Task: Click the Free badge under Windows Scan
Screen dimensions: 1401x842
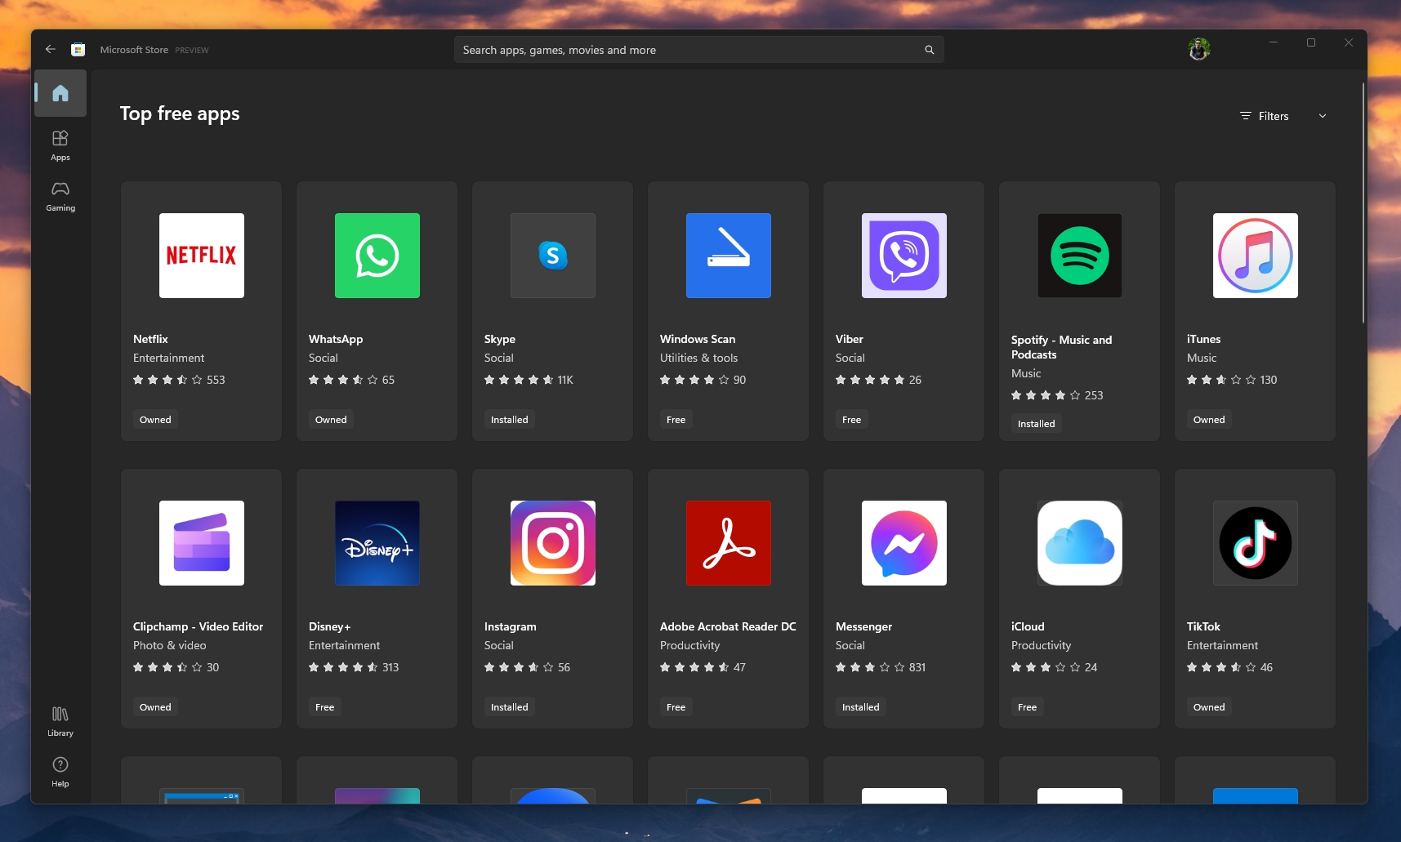Action: point(676,419)
